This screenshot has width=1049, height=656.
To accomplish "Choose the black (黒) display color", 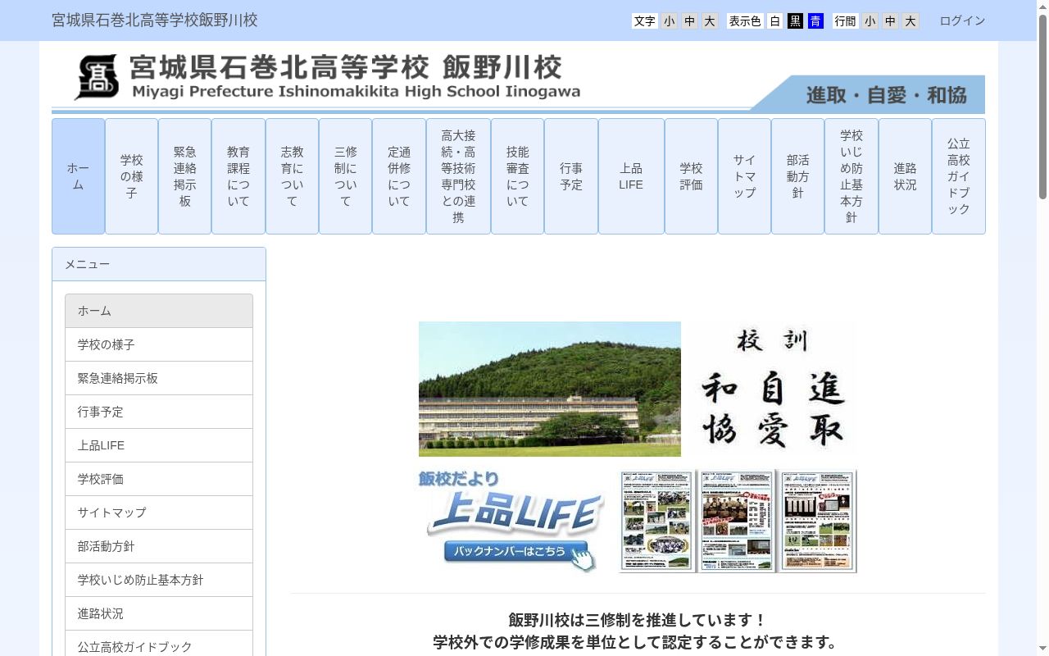I will [795, 21].
